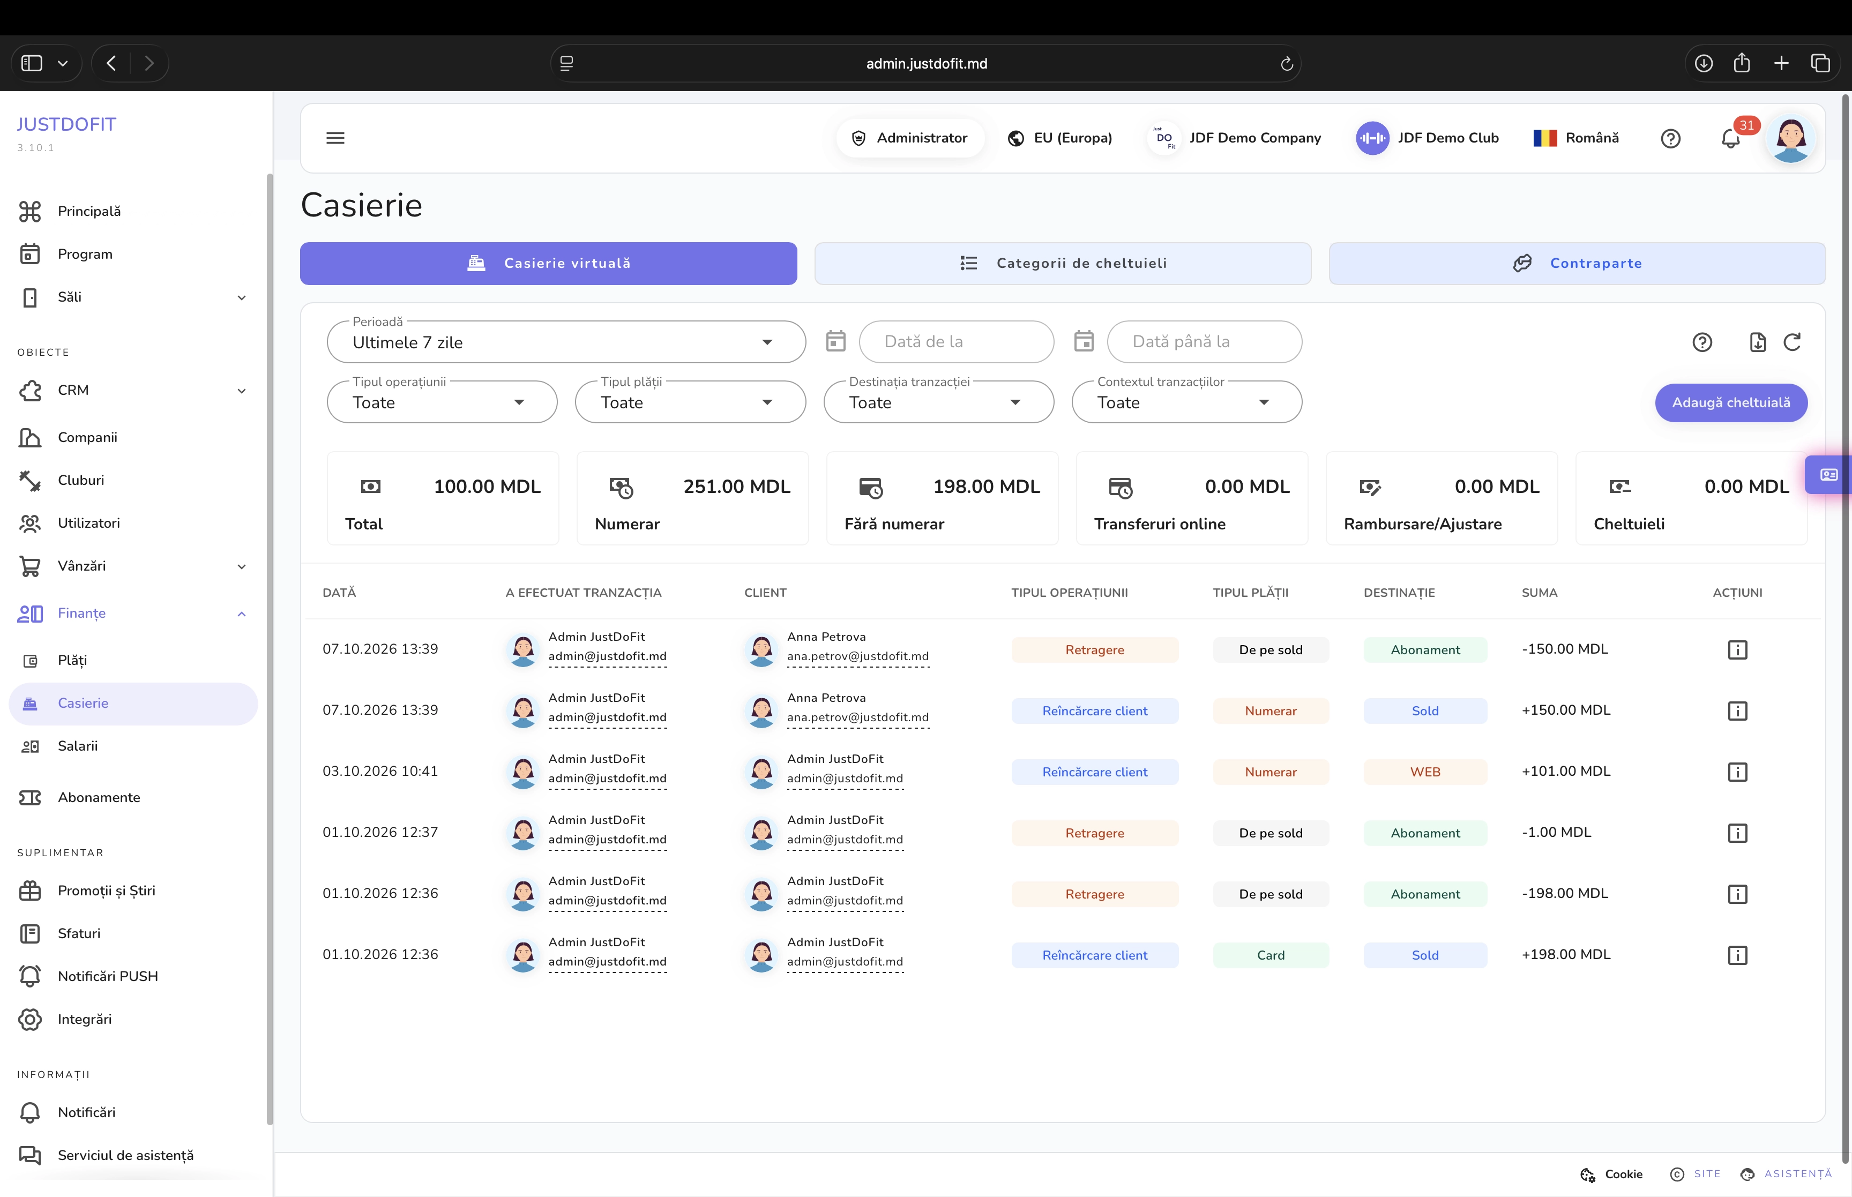Refresh the cashier table with reload icon
The width and height of the screenshot is (1852, 1197).
pos(1791,342)
